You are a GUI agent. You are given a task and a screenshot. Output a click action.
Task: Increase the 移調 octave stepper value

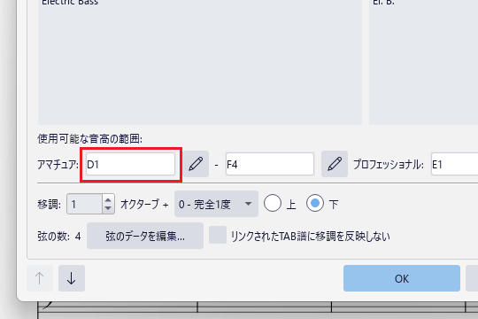coord(108,200)
